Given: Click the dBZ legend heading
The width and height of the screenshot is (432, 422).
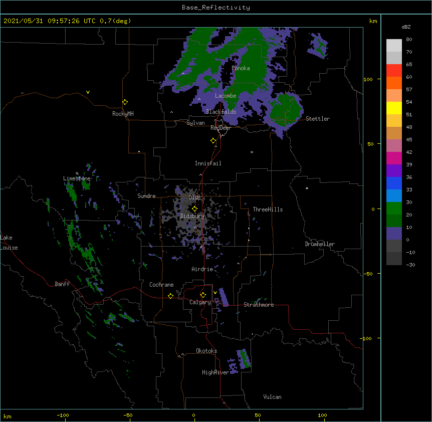Looking at the screenshot, I should pyautogui.click(x=406, y=27).
